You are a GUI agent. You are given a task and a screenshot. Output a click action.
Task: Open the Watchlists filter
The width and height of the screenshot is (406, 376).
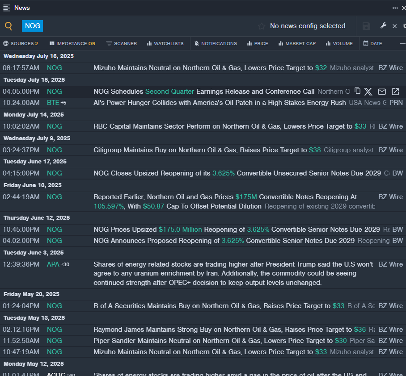165,43
